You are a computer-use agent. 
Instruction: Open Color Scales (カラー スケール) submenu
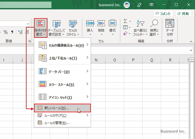coord(62,84)
